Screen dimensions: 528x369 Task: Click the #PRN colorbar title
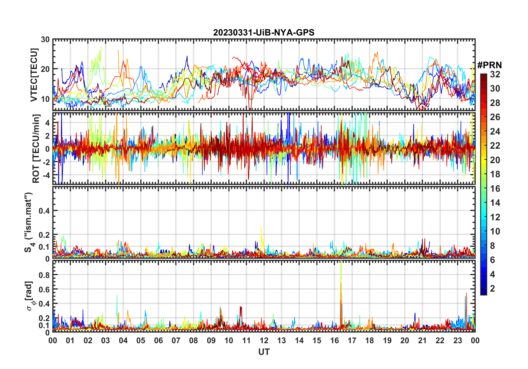pyautogui.click(x=489, y=65)
